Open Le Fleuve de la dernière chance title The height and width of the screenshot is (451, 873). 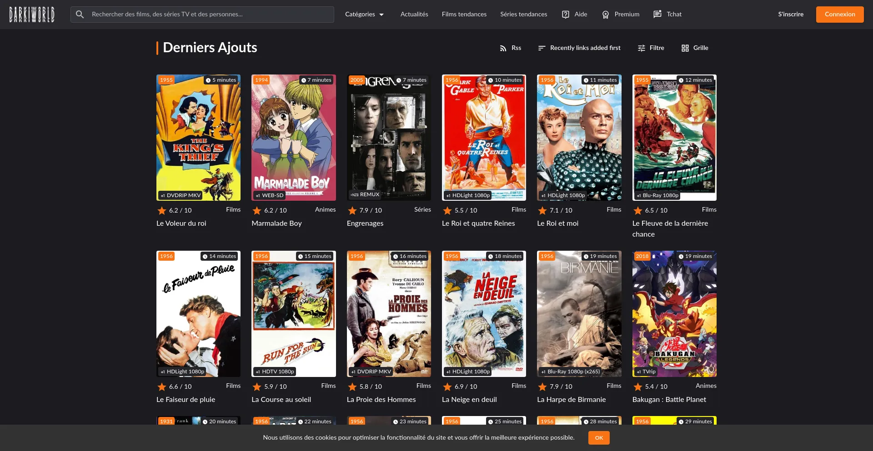pyautogui.click(x=670, y=229)
